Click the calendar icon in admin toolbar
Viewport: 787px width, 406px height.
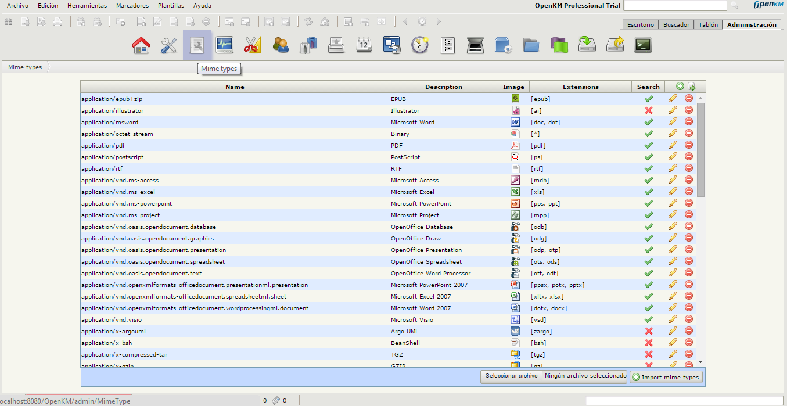point(364,45)
